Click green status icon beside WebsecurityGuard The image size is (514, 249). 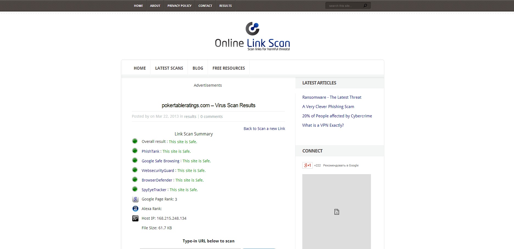click(x=135, y=170)
